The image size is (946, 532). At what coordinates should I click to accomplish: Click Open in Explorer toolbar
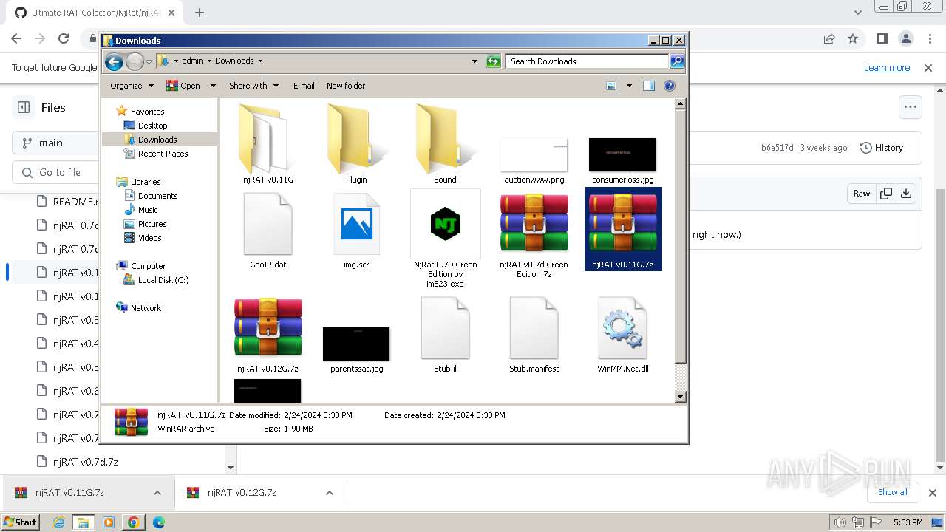(x=183, y=86)
